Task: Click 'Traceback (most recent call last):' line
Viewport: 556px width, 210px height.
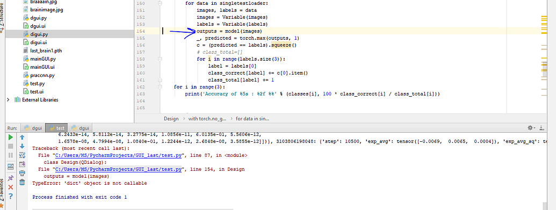Action: (x=81, y=148)
